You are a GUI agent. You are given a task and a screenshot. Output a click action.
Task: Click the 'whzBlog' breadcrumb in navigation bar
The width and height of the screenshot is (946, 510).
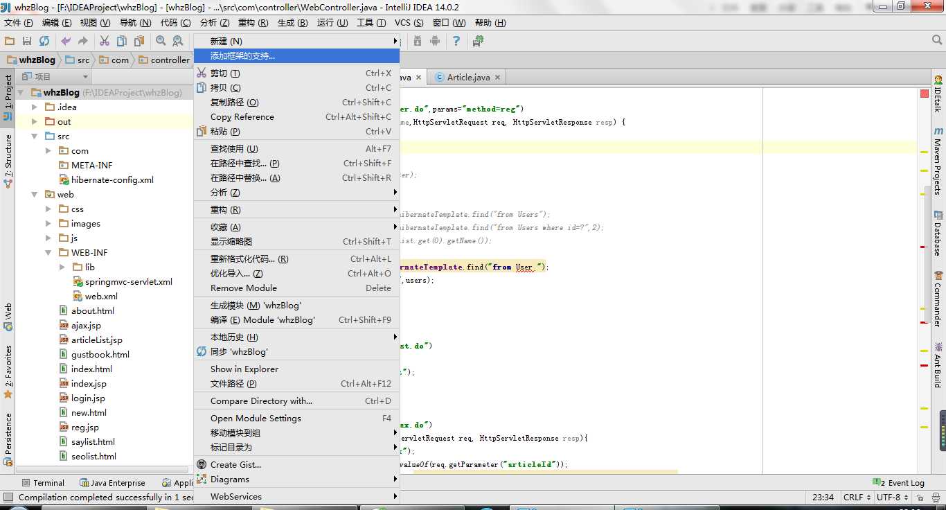(31, 60)
